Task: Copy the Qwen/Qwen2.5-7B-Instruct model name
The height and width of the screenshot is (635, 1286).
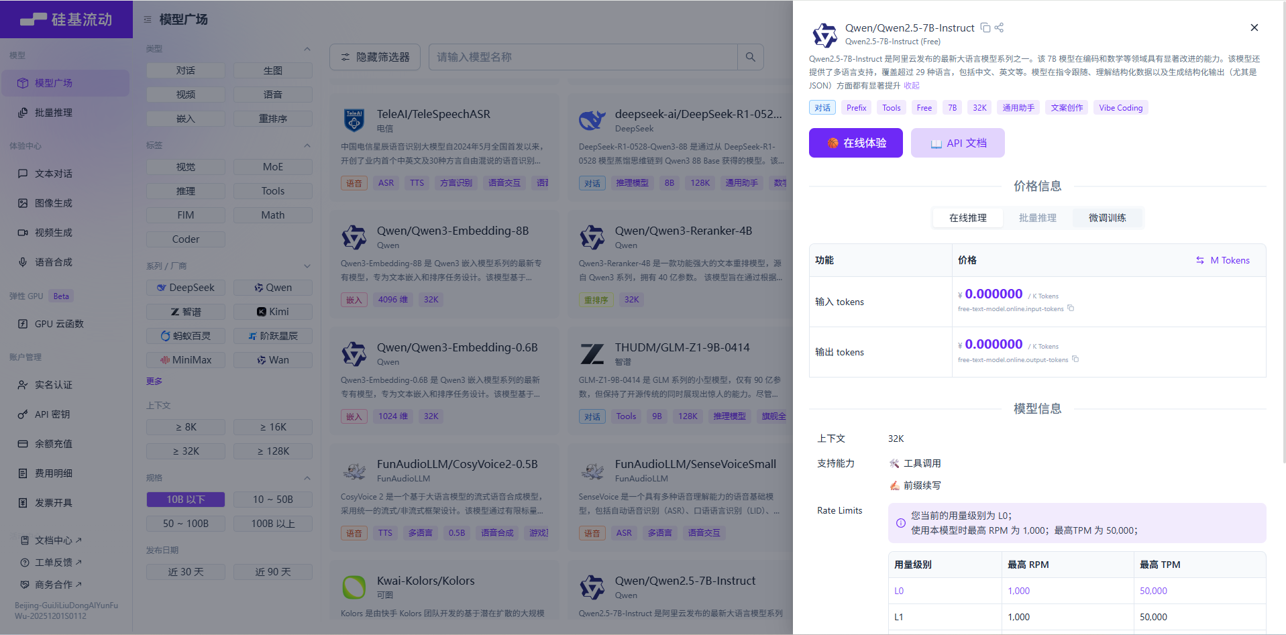Action: (x=985, y=27)
